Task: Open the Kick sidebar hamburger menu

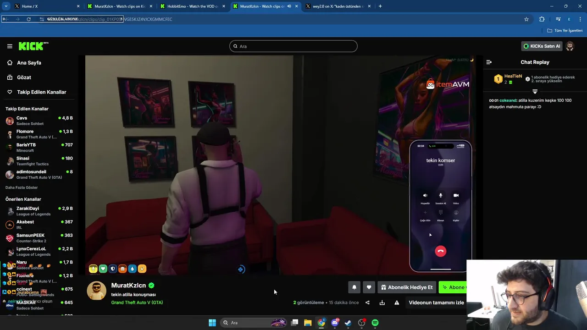Action: 10,46
